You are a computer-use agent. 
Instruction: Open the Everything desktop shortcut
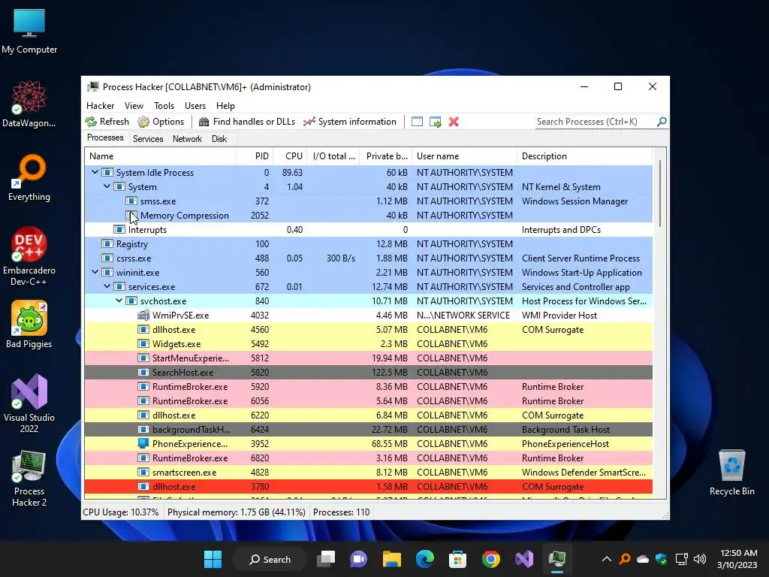click(x=29, y=178)
